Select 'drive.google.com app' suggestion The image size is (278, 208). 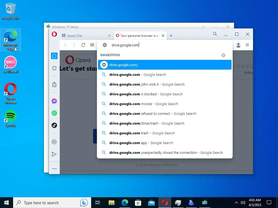[x=165, y=143]
